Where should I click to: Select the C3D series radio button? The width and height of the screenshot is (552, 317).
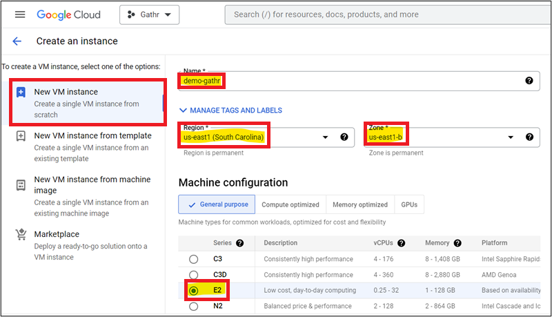[x=194, y=275]
